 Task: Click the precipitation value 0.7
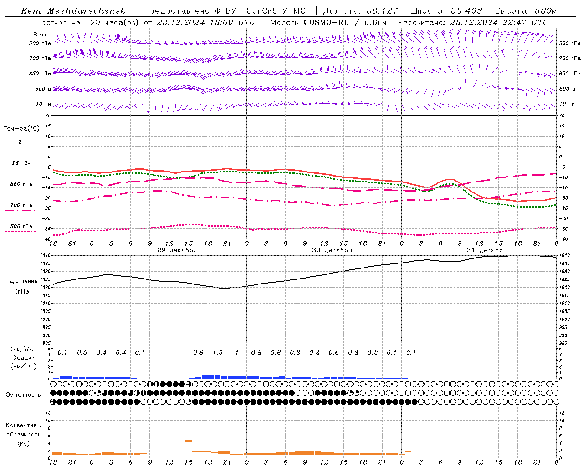coord(63,353)
